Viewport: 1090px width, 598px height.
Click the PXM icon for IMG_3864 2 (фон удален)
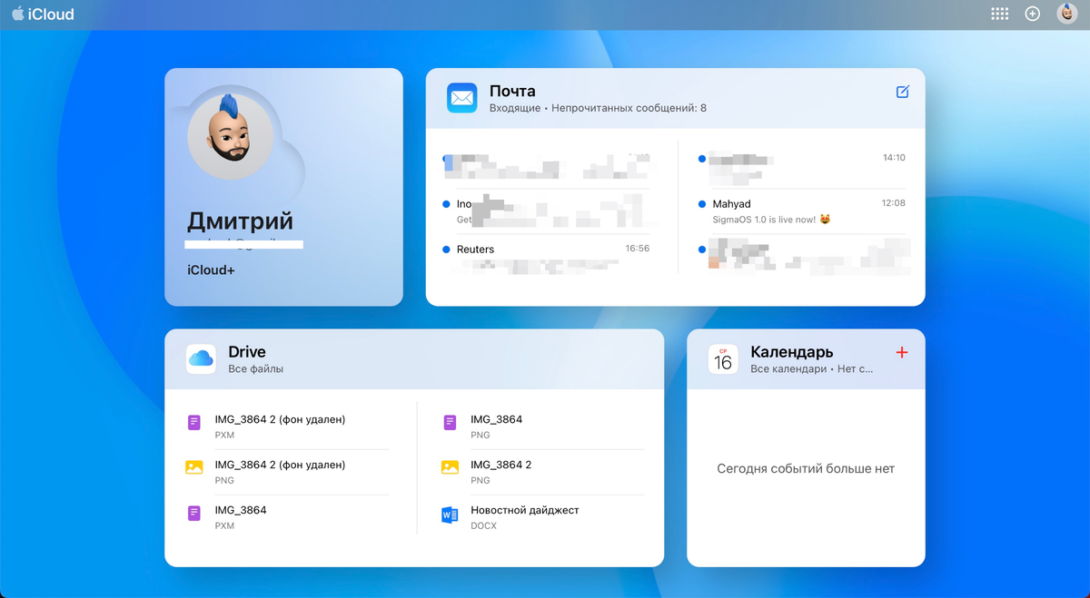point(194,422)
